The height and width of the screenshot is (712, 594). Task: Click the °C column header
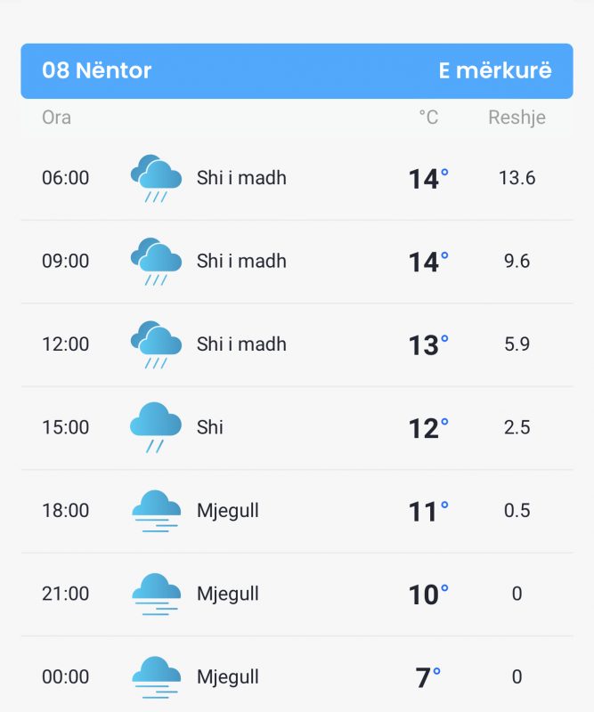click(428, 117)
